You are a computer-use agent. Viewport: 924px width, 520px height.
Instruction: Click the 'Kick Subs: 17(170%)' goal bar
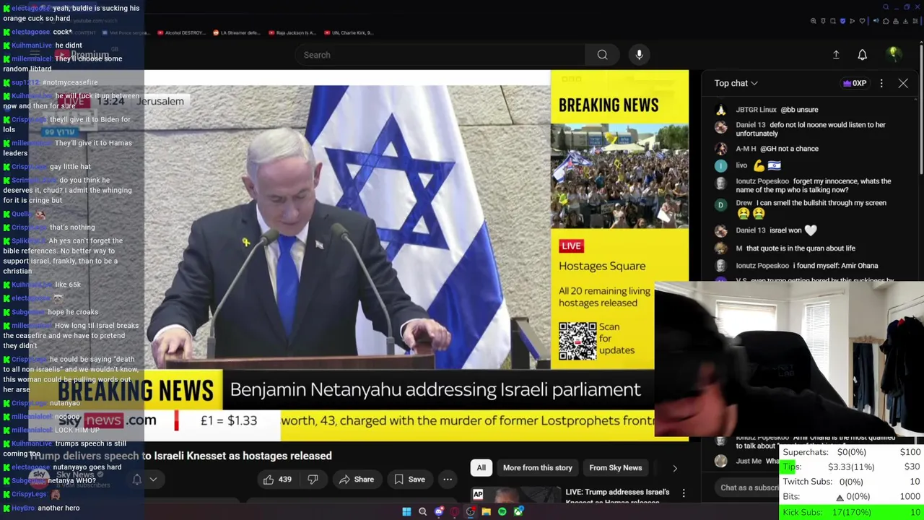pos(852,512)
